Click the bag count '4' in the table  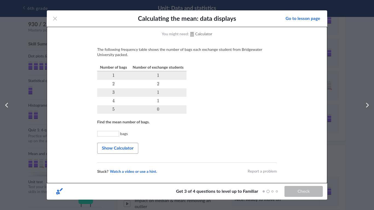(x=113, y=101)
